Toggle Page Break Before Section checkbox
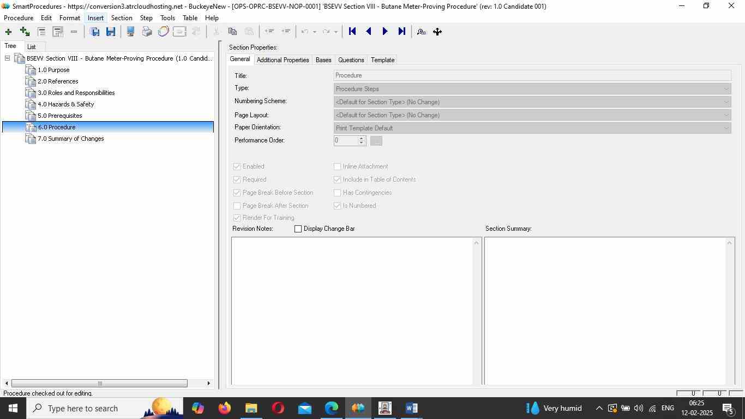Screen dimensions: 745x419 click(237, 193)
